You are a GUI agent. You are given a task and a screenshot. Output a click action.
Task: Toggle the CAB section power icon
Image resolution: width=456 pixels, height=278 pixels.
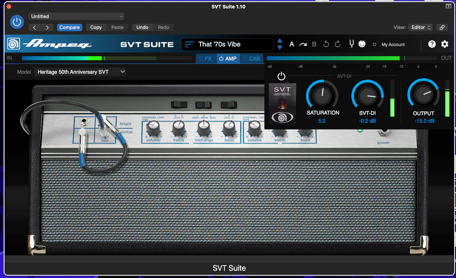tap(245, 59)
